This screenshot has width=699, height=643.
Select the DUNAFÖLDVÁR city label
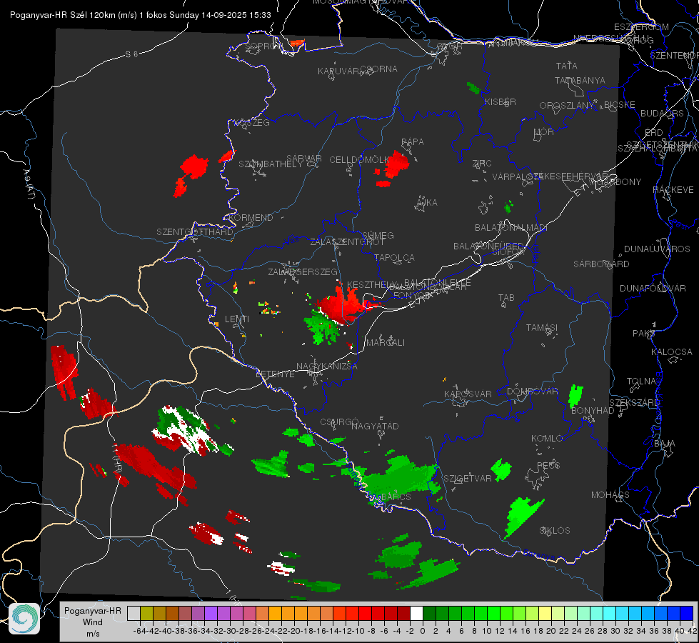(x=653, y=288)
